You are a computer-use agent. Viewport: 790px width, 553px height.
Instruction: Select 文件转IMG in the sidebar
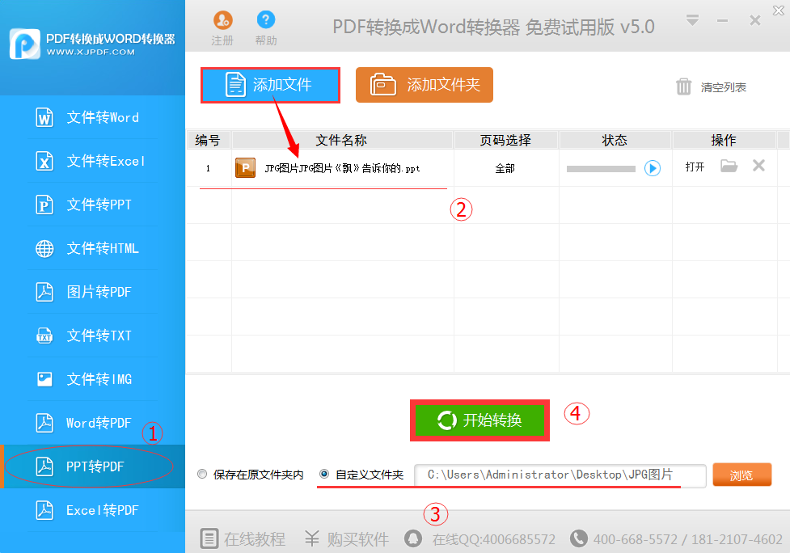click(93, 379)
